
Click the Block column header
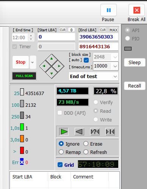point(59,177)
